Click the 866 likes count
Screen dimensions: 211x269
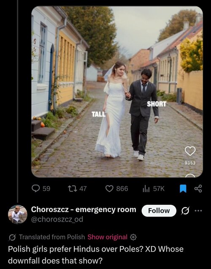(122, 189)
